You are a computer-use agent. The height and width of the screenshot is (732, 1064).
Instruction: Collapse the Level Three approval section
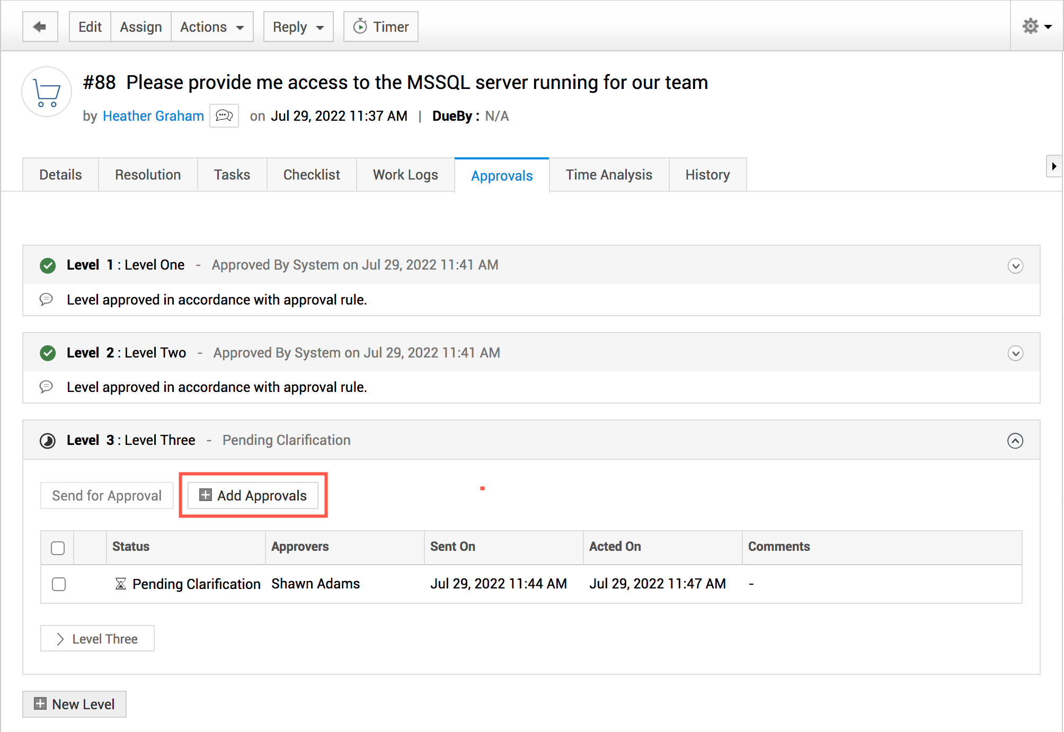[1015, 441]
